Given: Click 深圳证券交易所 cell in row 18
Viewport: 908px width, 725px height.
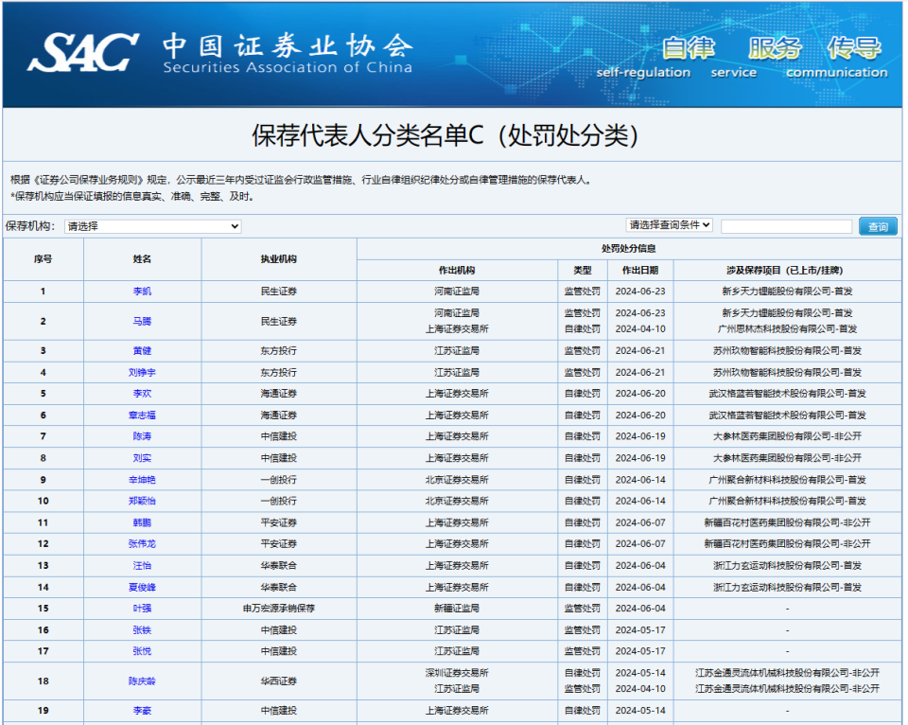Looking at the screenshot, I should click(x=457, y=673).
